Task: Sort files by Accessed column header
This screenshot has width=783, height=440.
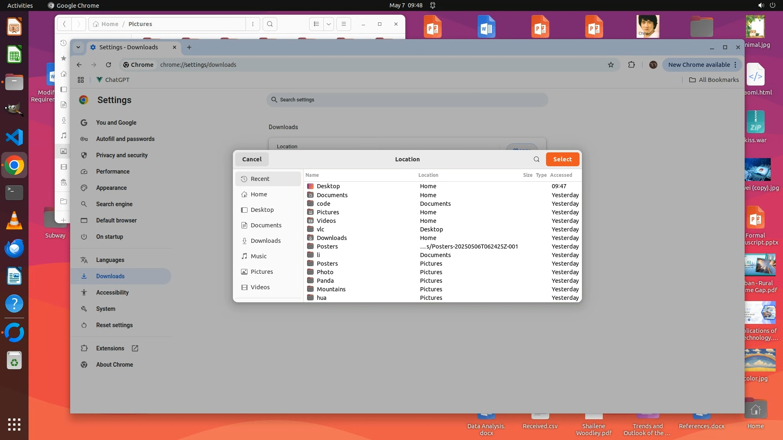Action: [x=561, y=175]
